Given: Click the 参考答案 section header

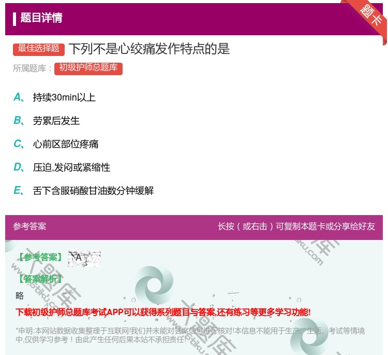Looking at the screenshot, I should [x=29, y=226].
